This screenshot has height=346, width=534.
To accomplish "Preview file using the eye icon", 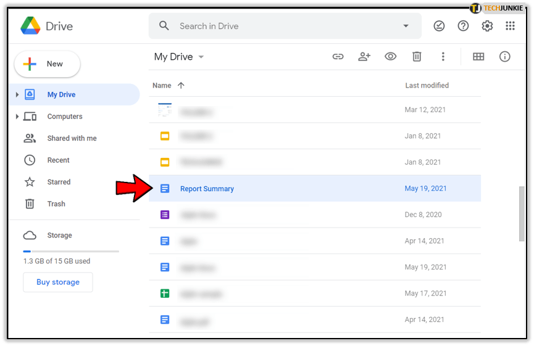I will (390, 57).
